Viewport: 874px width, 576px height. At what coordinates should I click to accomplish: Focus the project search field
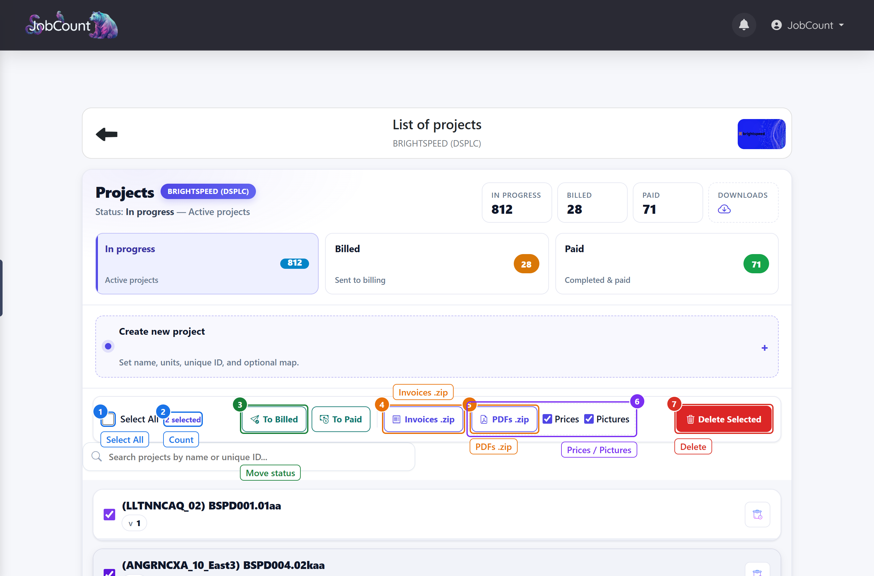(x=249, y=457)
